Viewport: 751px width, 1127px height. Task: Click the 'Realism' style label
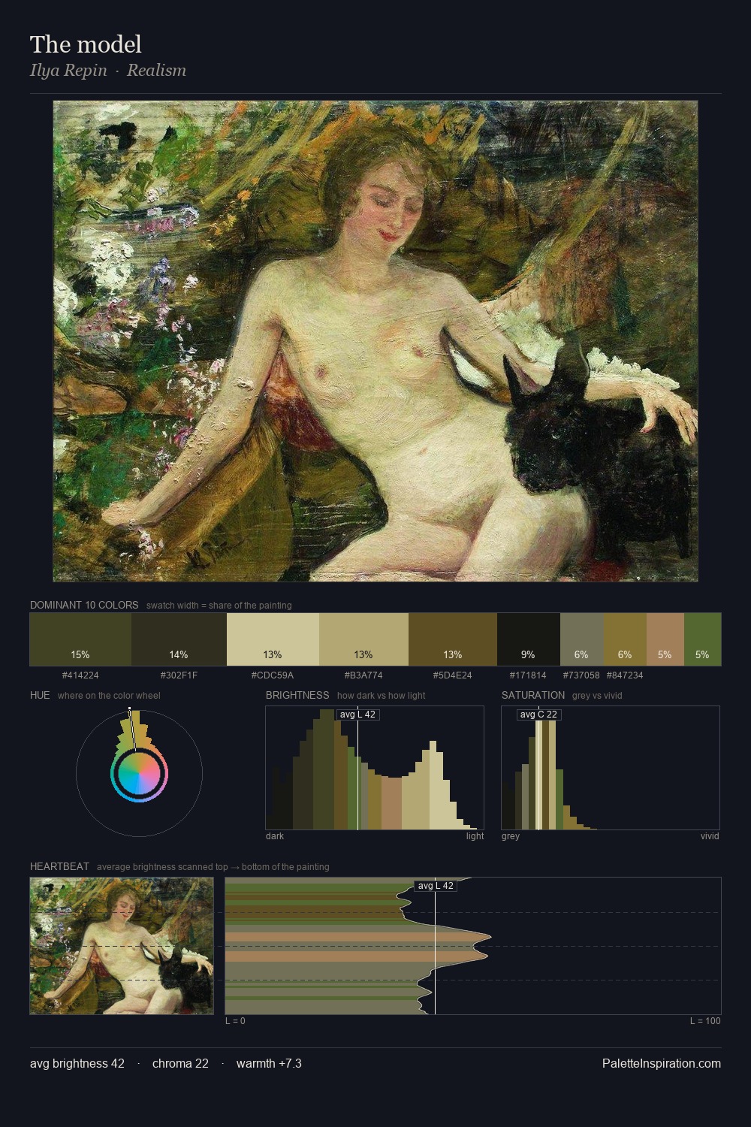click(156, 71)
